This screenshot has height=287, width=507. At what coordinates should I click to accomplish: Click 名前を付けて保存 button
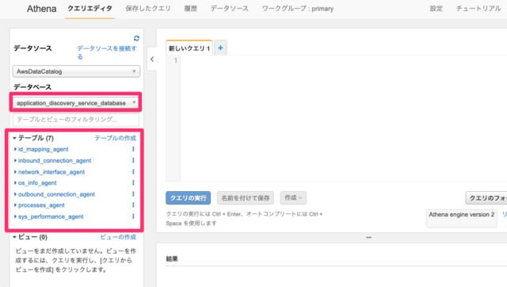246,198
